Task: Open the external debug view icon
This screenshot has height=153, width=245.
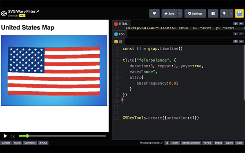Action: pos(167,143)
